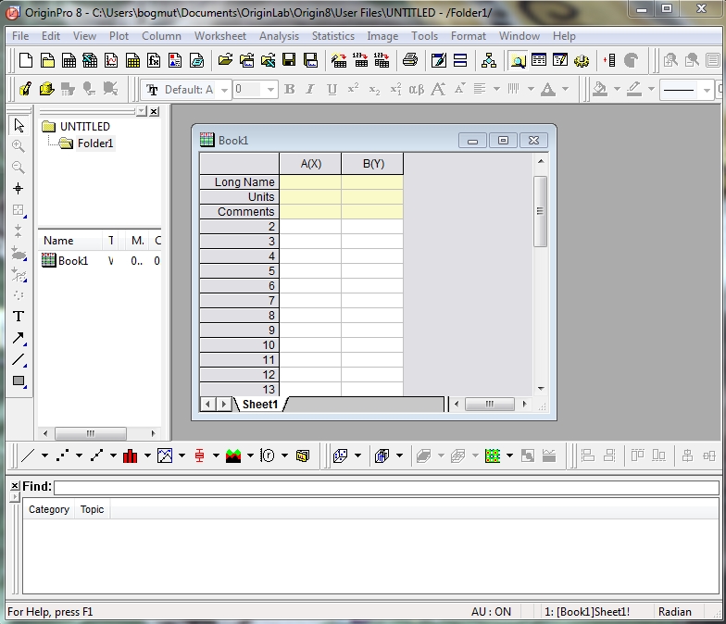Click the Category column header
Image resolution: width=726 pixels, height=624 pixels.
48,509
